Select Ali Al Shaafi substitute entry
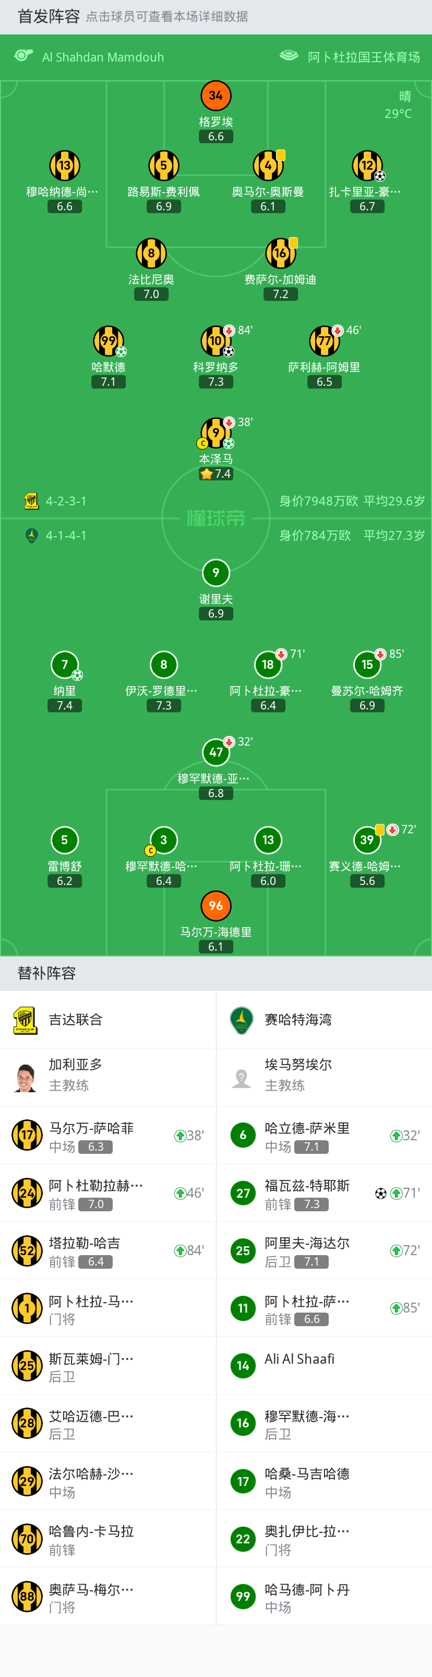 pos(324,1366)
